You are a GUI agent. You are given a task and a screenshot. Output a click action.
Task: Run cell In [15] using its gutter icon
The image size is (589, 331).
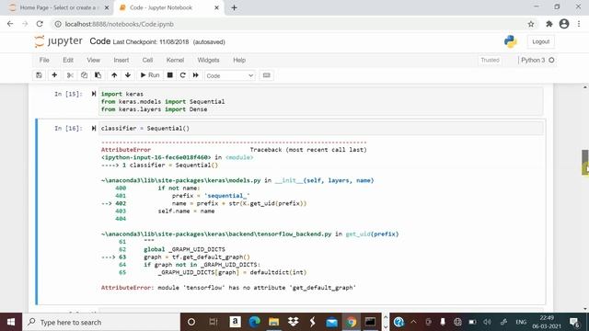(94, 94)
